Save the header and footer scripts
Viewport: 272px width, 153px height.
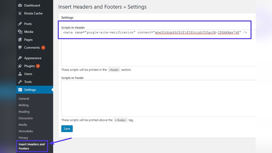pyautogui.click(x=67, y=129)
